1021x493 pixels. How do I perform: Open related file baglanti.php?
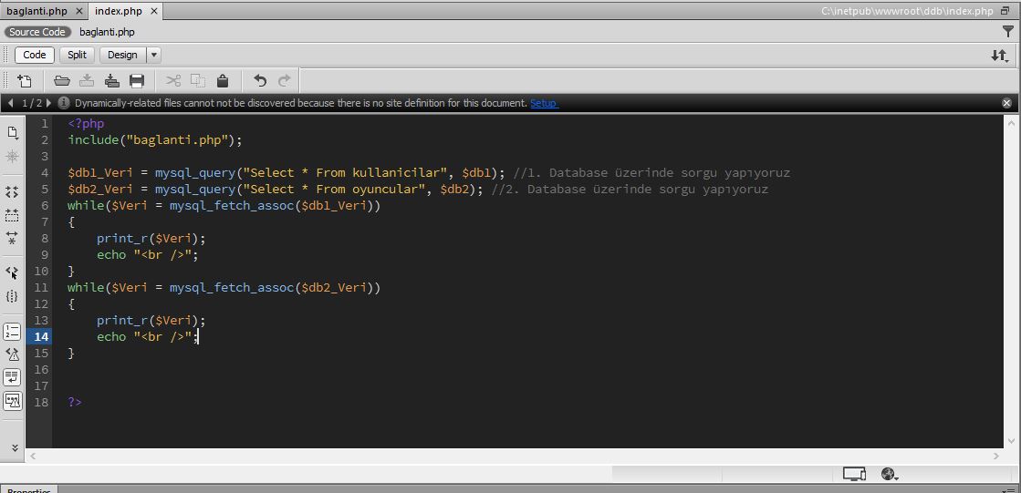coord(108,31)
